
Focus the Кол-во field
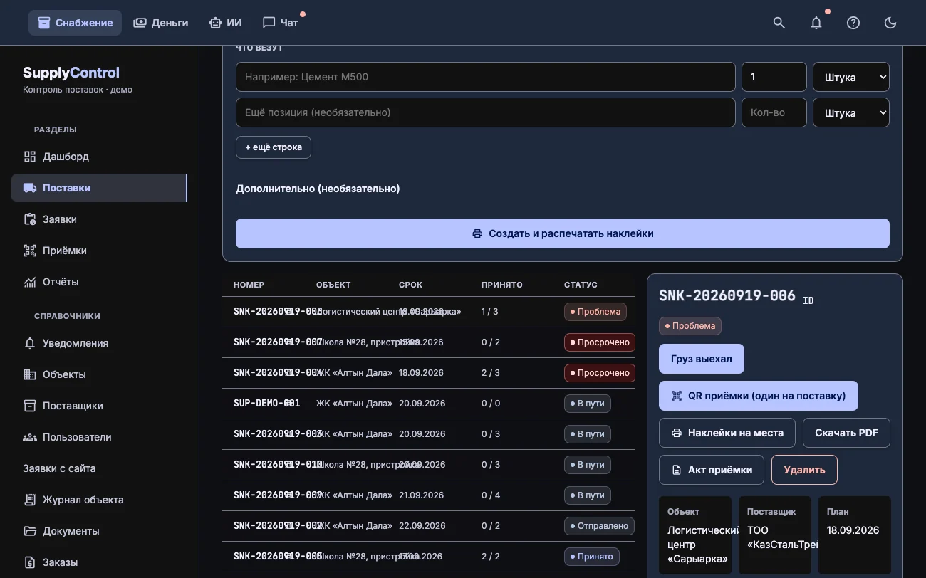click(x=774, y=112)
